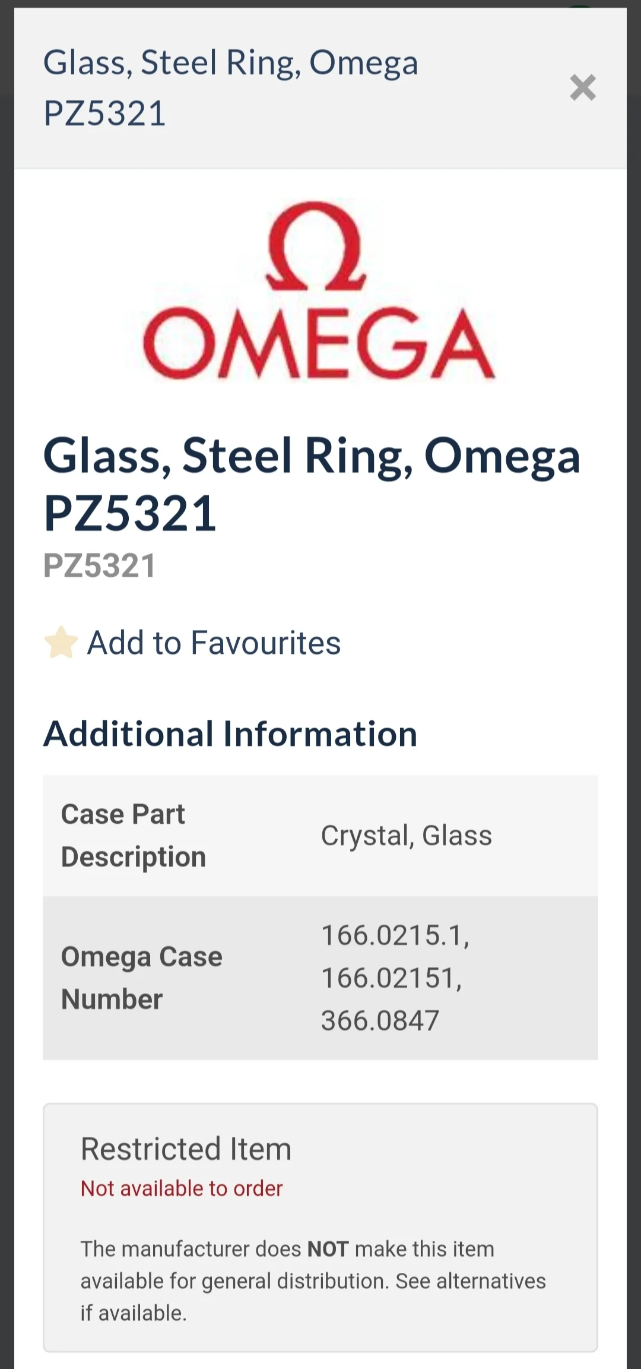Viewport: 641px width, 1369px height.
Task: Click the Add to Favourites link
Action: point(214,643)
